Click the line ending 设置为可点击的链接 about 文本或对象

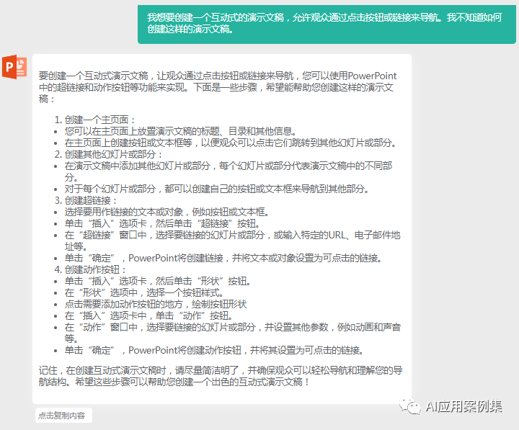(223, 258)
